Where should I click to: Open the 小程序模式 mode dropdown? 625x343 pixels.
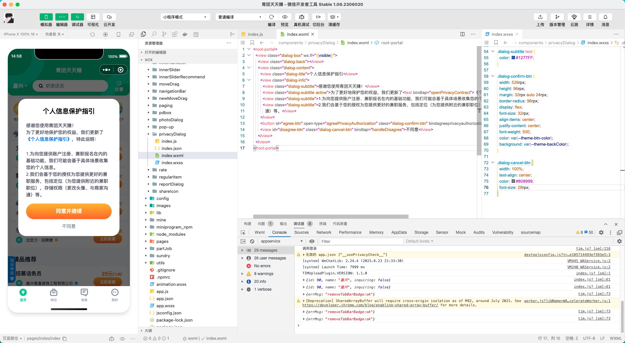185,17
